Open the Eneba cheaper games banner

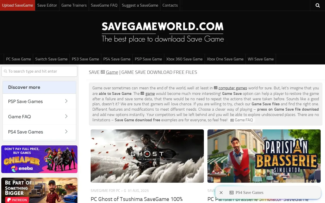[x=39, y=159]
